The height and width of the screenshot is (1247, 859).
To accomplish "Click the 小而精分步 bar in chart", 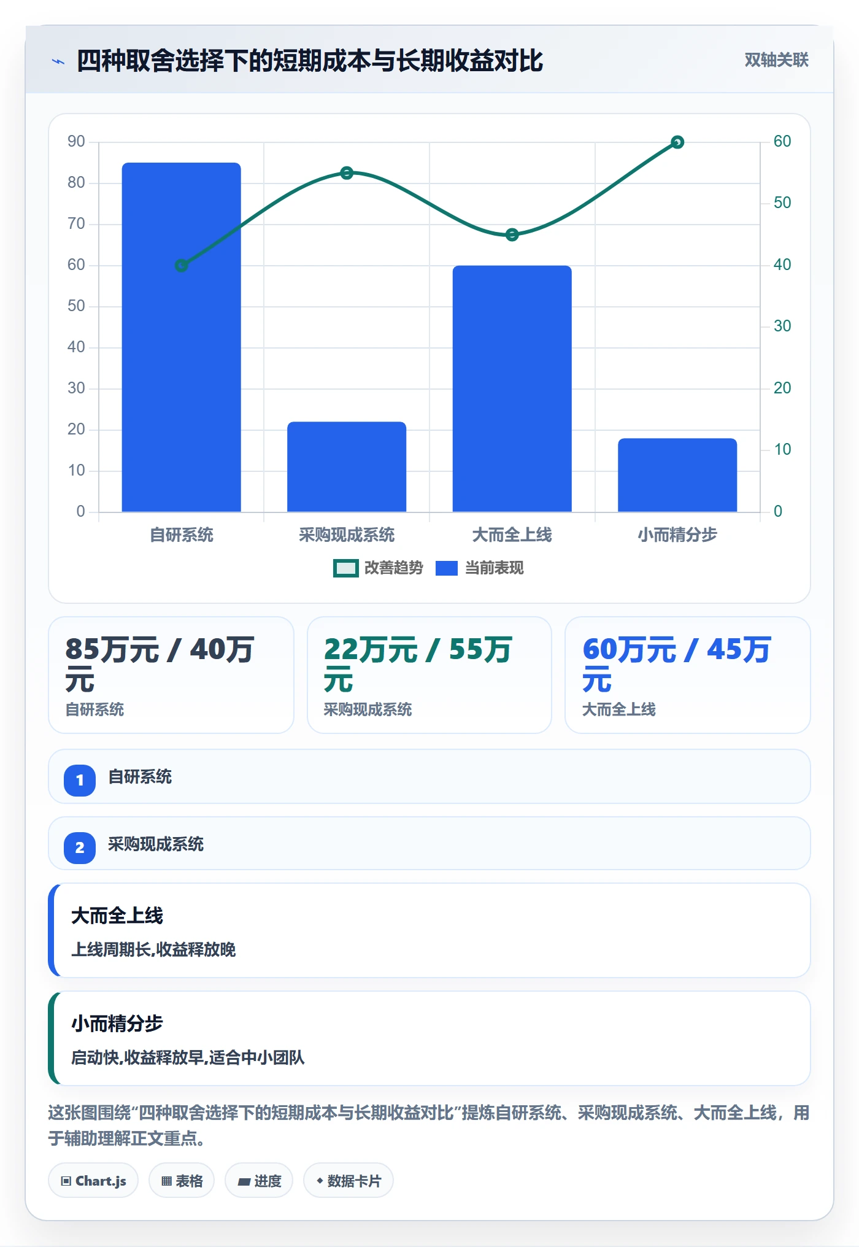I will (677, 475).
